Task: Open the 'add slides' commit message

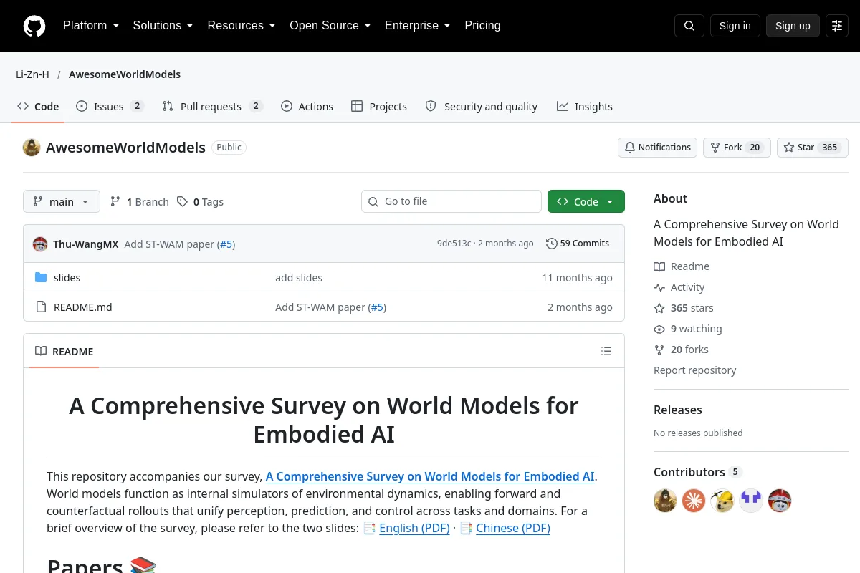Action: tap(299, 278)
